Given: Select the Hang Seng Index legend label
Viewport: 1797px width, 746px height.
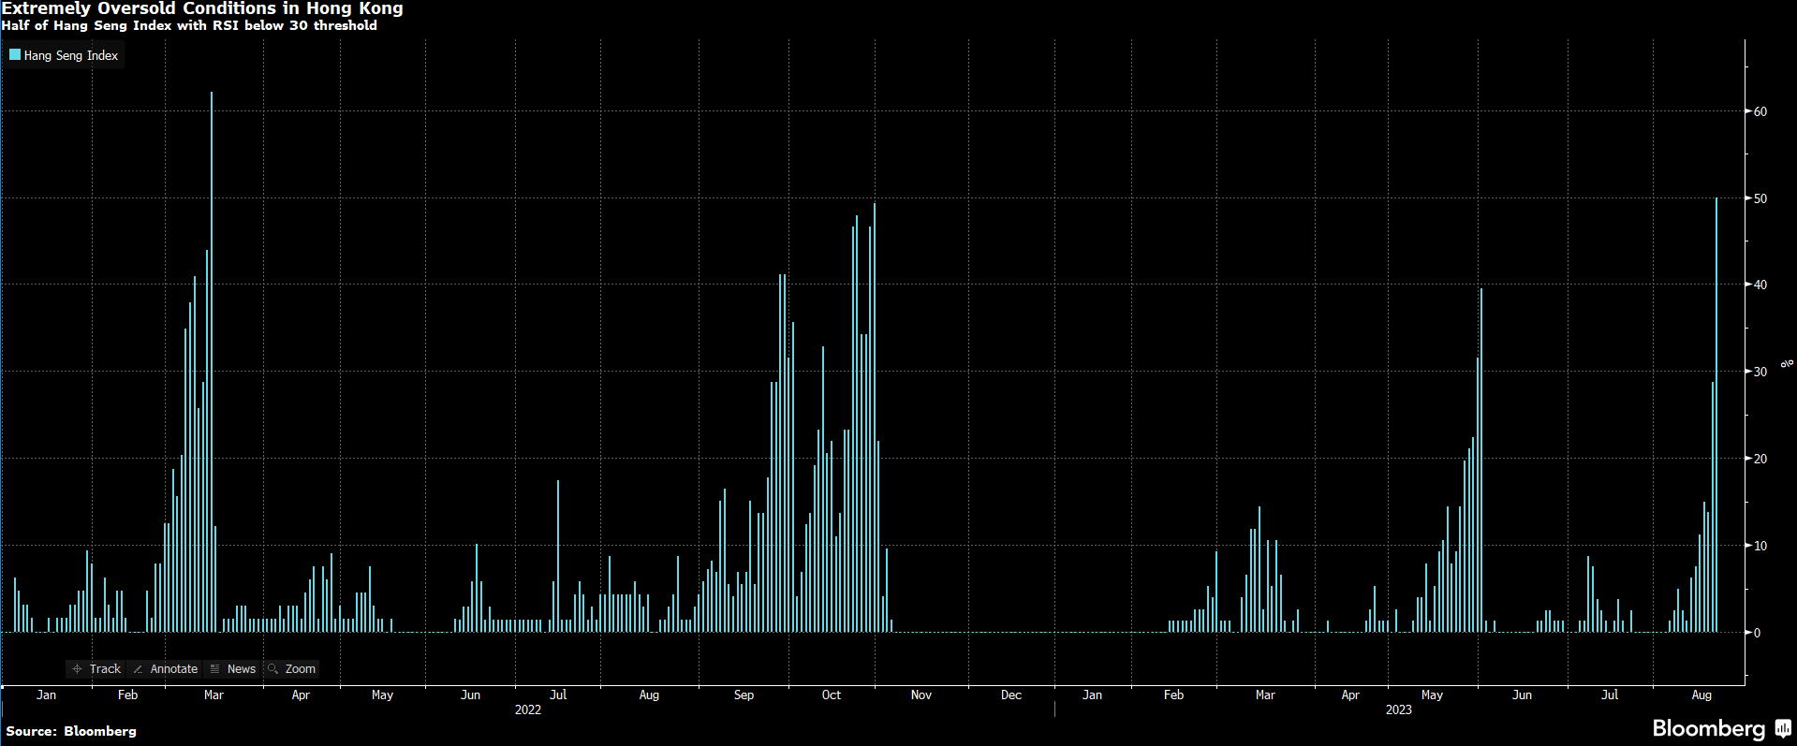Looking at the screenshot, I should click(x=71, y=56).
